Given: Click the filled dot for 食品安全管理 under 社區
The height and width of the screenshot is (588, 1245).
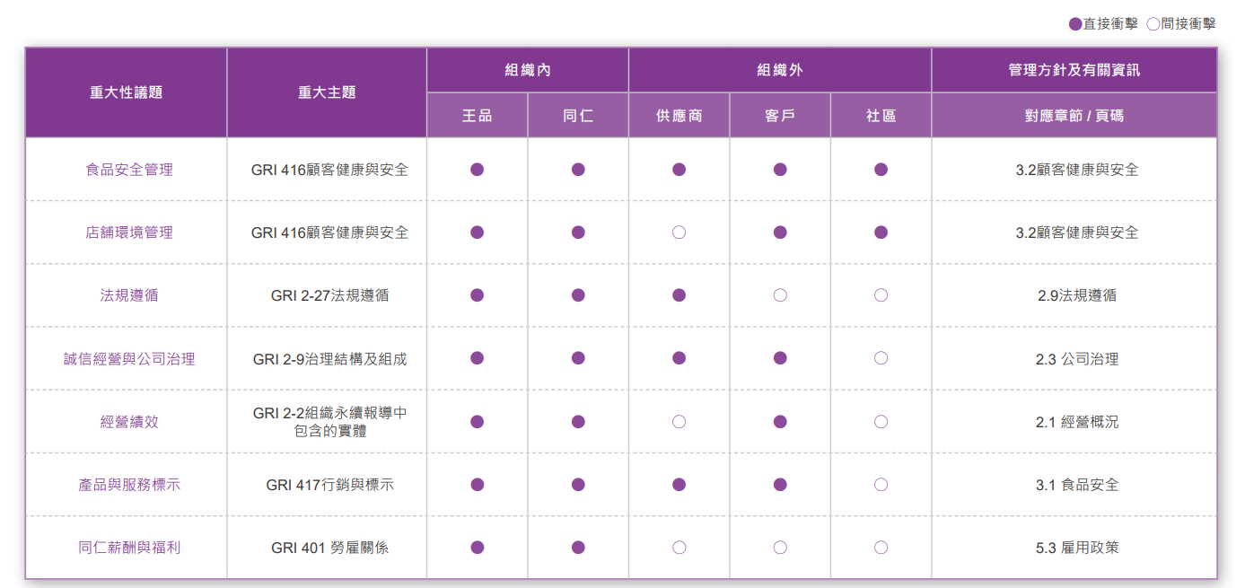Looking at the screenshot, I should 881,170.
